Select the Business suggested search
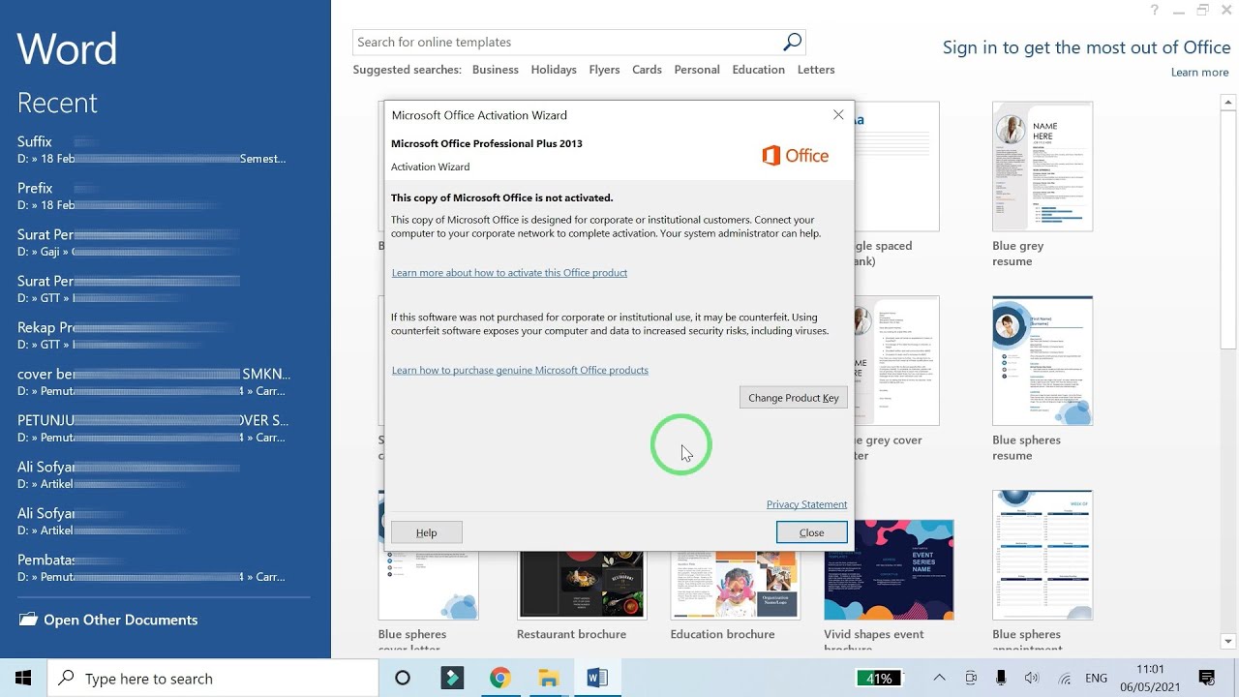 pos(496,70)
